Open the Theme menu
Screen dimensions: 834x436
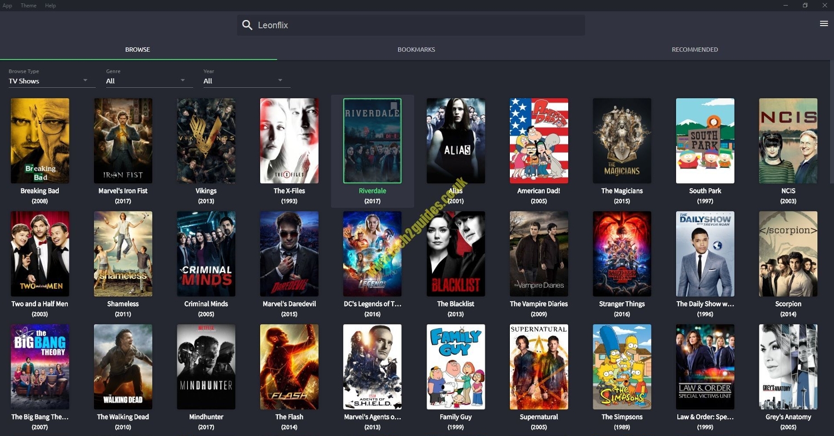pyautogui.click(x=28, y=6)
